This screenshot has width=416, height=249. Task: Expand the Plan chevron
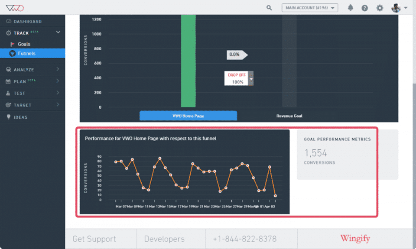[x=58, y=81]
